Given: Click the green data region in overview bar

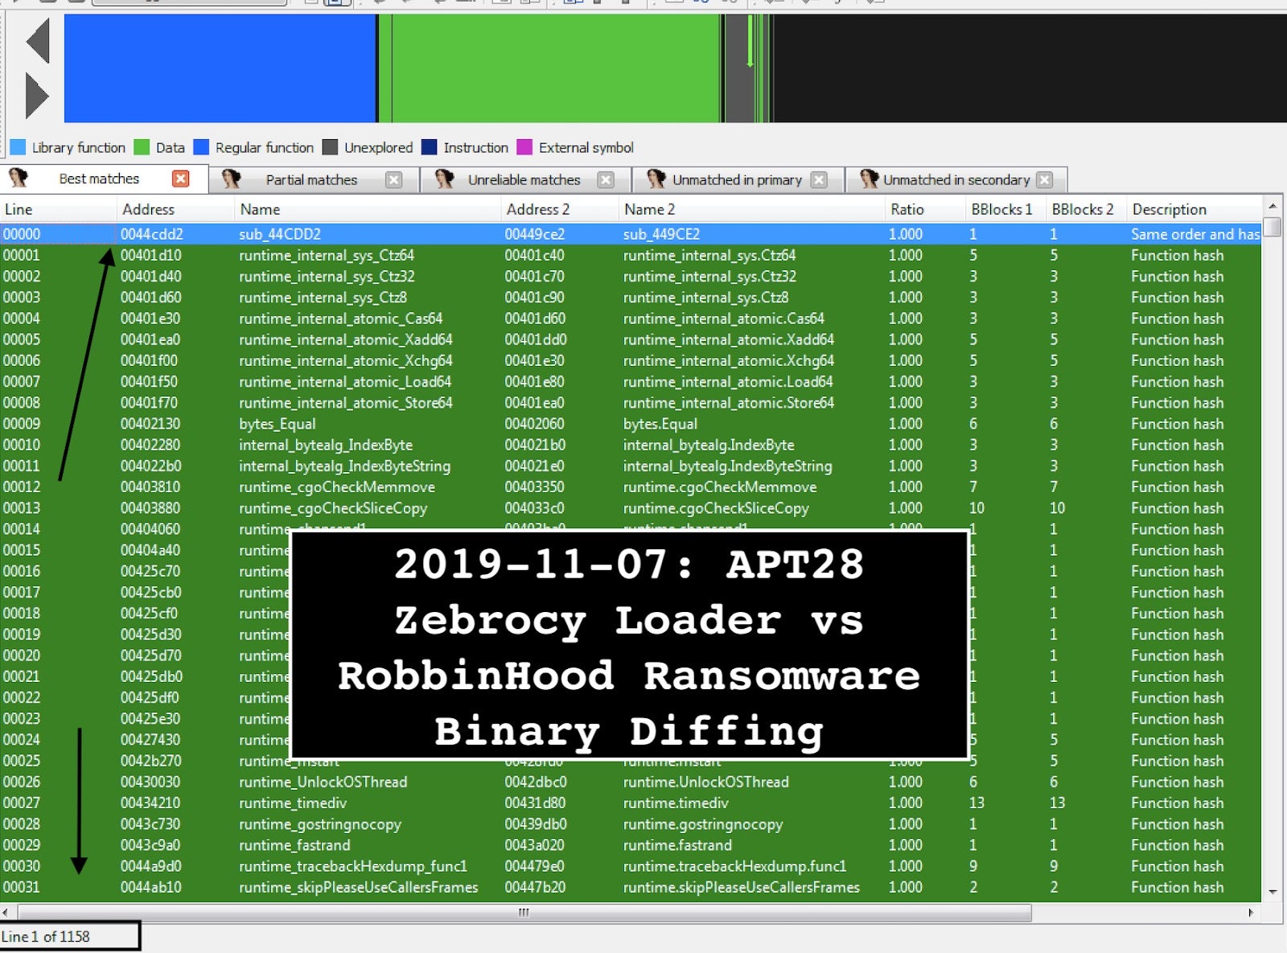Looking at the screenshot, I should click(x=555, y=68).
